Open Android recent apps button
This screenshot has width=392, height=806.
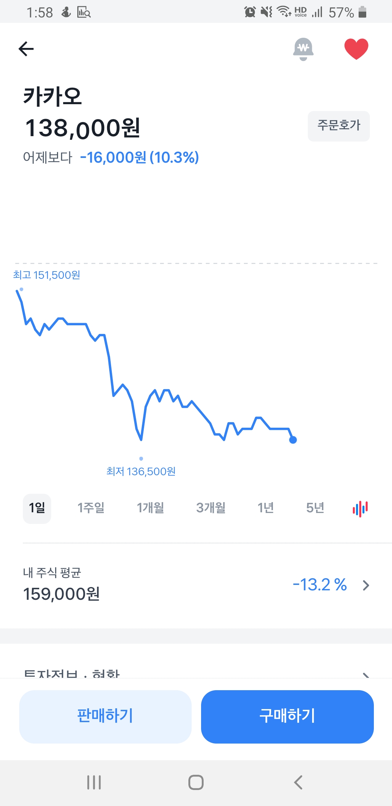(94, 782)
